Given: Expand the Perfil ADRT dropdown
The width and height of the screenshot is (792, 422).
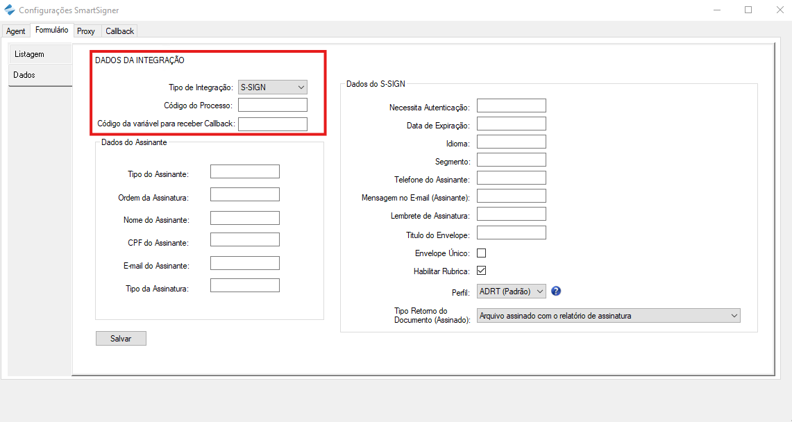Looking at the screenshot, I should pos(512,292).
